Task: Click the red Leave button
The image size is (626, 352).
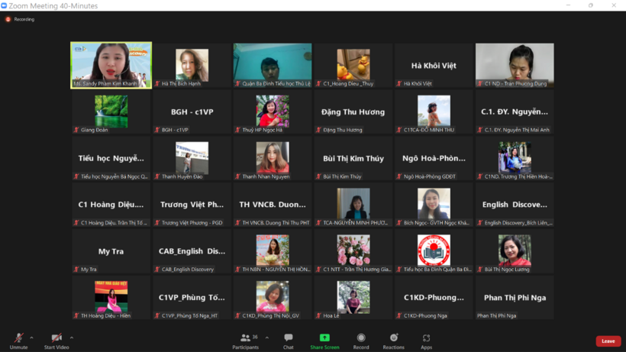Action: click(608, 341)
